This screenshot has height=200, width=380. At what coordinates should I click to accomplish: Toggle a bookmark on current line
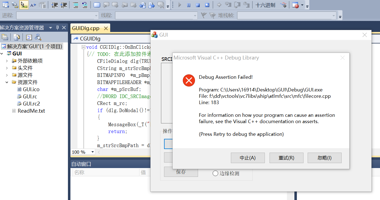tap(97, 5)
